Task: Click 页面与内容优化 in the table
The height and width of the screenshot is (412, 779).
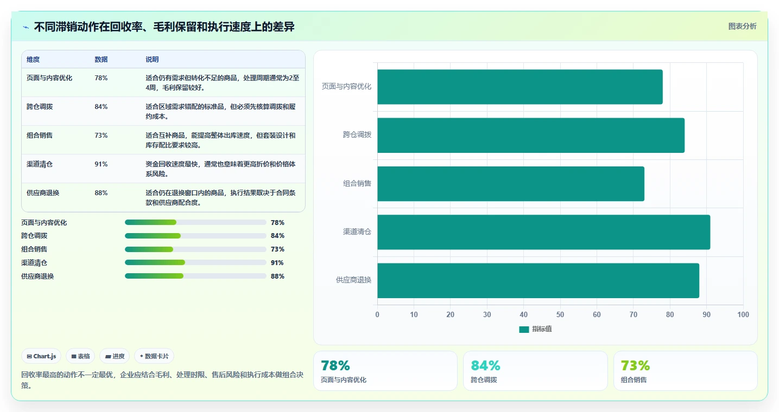Action: coord(49,78)
